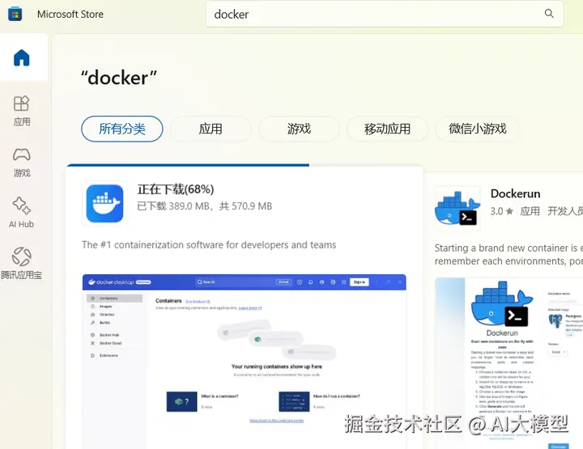The image size is (583, 449).
Task: Click the search field containing docker
Action: pos(384,14)
